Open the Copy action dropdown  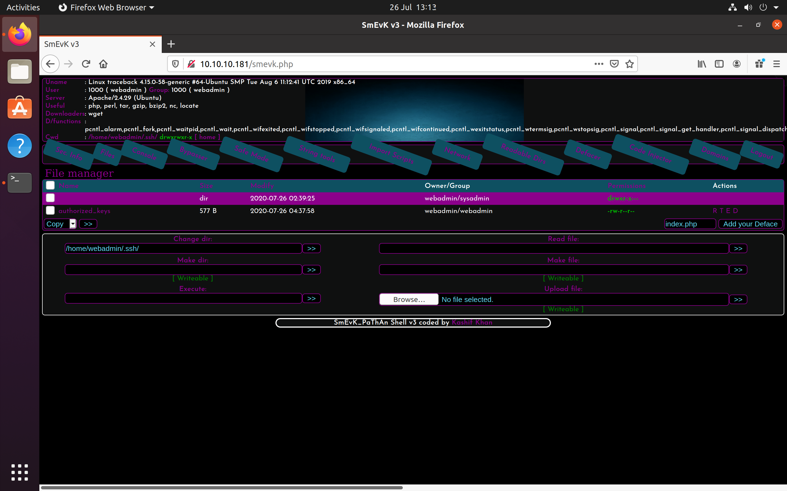click(x=60, y=224)
